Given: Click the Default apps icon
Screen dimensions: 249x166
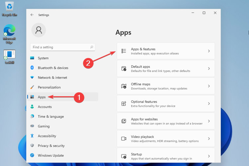Looking at the screenshot, I should click(124, 68).
